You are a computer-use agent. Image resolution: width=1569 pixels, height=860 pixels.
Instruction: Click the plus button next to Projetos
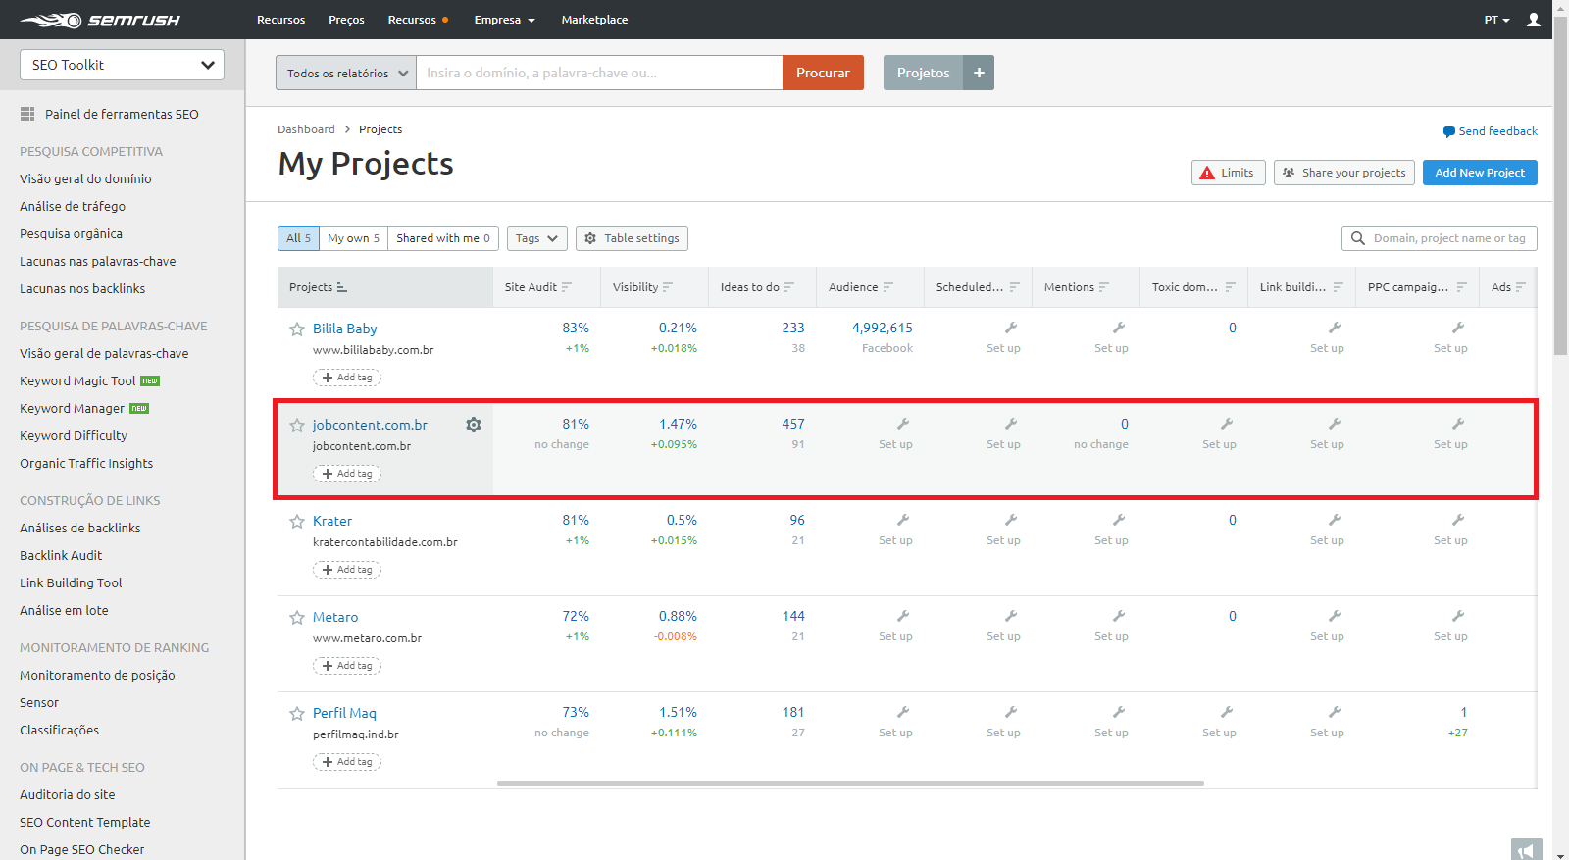[x=979, y=73]
